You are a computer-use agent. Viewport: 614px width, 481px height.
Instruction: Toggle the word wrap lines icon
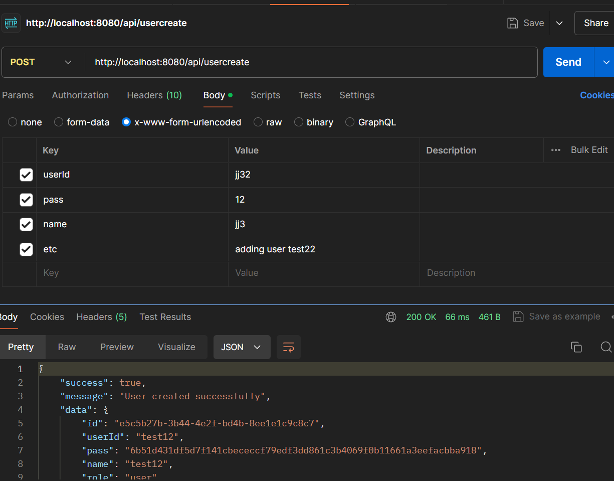pos(289,347)
